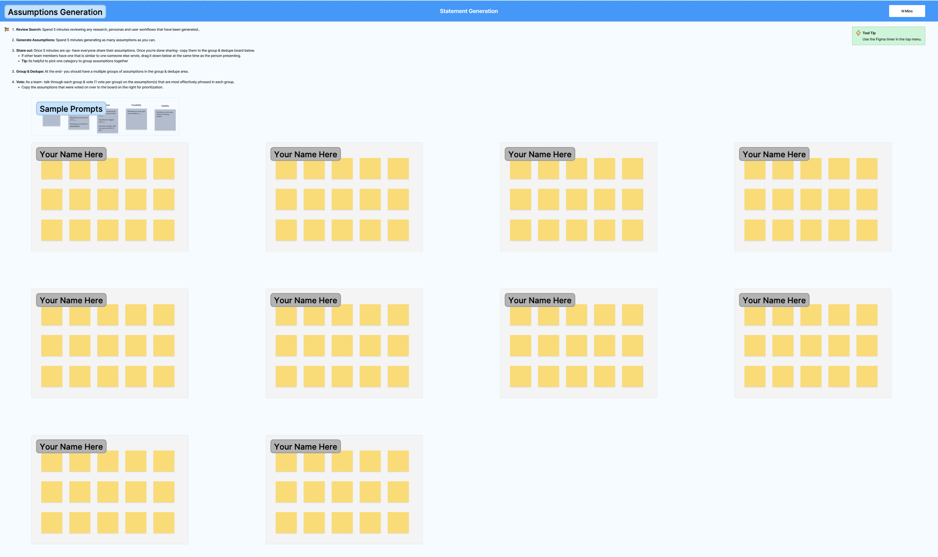Screen dimensions: 938x557
Task: Select the 'Your Name Here' label directly below Sample Prompts
Action: click(x=71, y=154)
